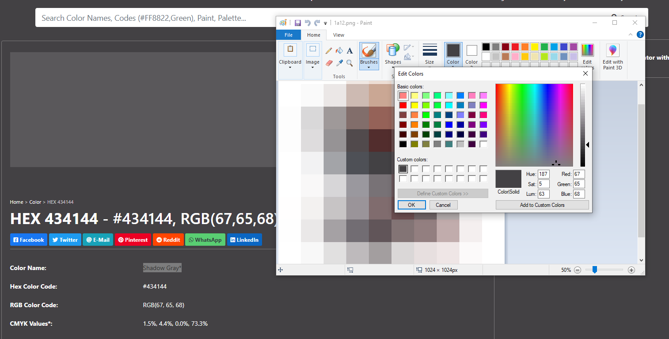Click the Edit with Paint 3D icon
Image resolution: width=669 pixels, height=339 pixels.
pos(612,50)
